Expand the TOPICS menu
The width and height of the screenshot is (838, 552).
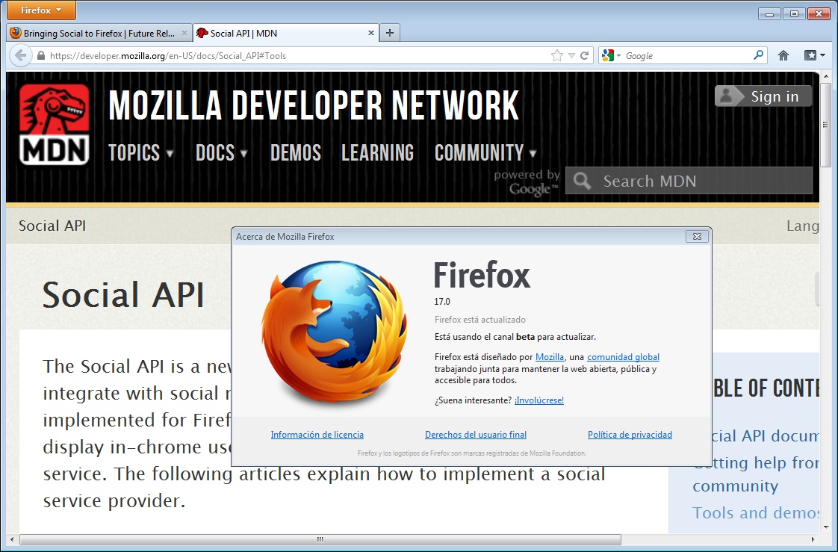coord(141,153)
